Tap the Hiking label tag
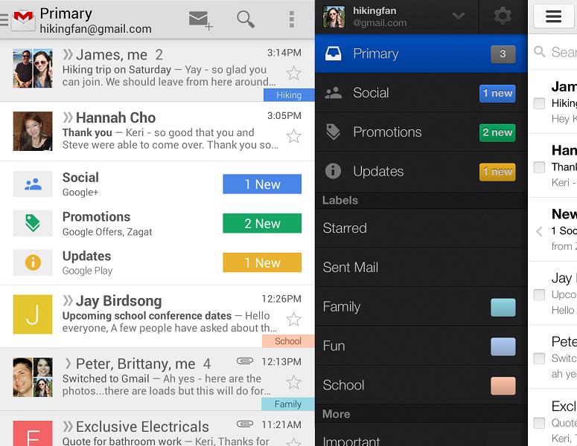Viewport: 577px width, 446px height. pos(289,95)
